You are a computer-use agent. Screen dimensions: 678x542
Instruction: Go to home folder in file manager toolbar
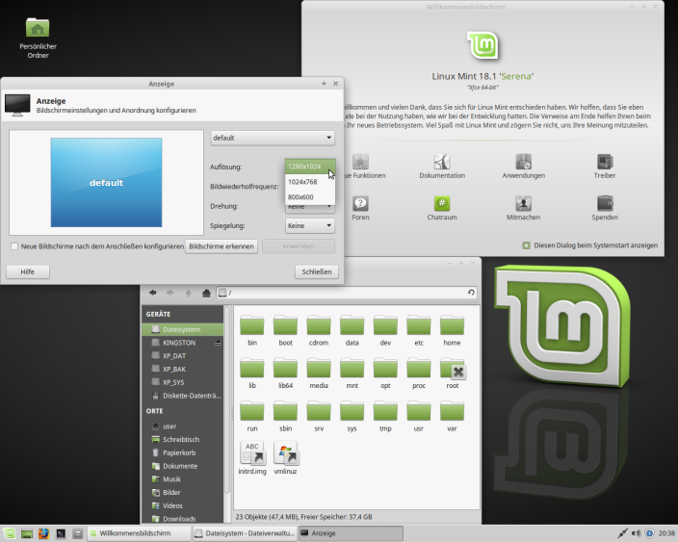click(206, 292)
